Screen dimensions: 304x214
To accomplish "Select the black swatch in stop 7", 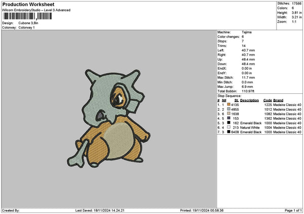I will click(x=229, y=132).
